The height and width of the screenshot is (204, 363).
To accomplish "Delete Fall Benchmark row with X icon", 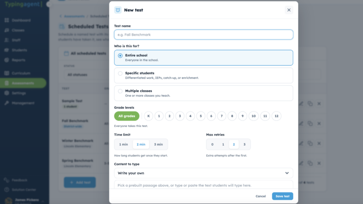I will [319, 123].
